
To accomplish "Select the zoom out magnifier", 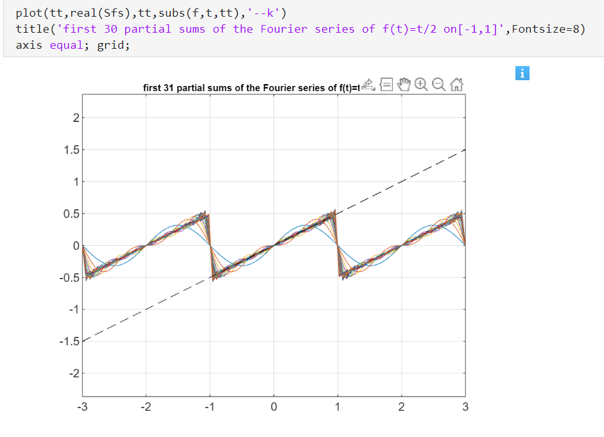I will tap(439, 84).
